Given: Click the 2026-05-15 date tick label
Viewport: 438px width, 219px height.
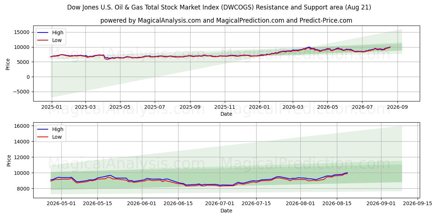Looking at the screenshot, I should pyautogui.click(x=97, y=204).
